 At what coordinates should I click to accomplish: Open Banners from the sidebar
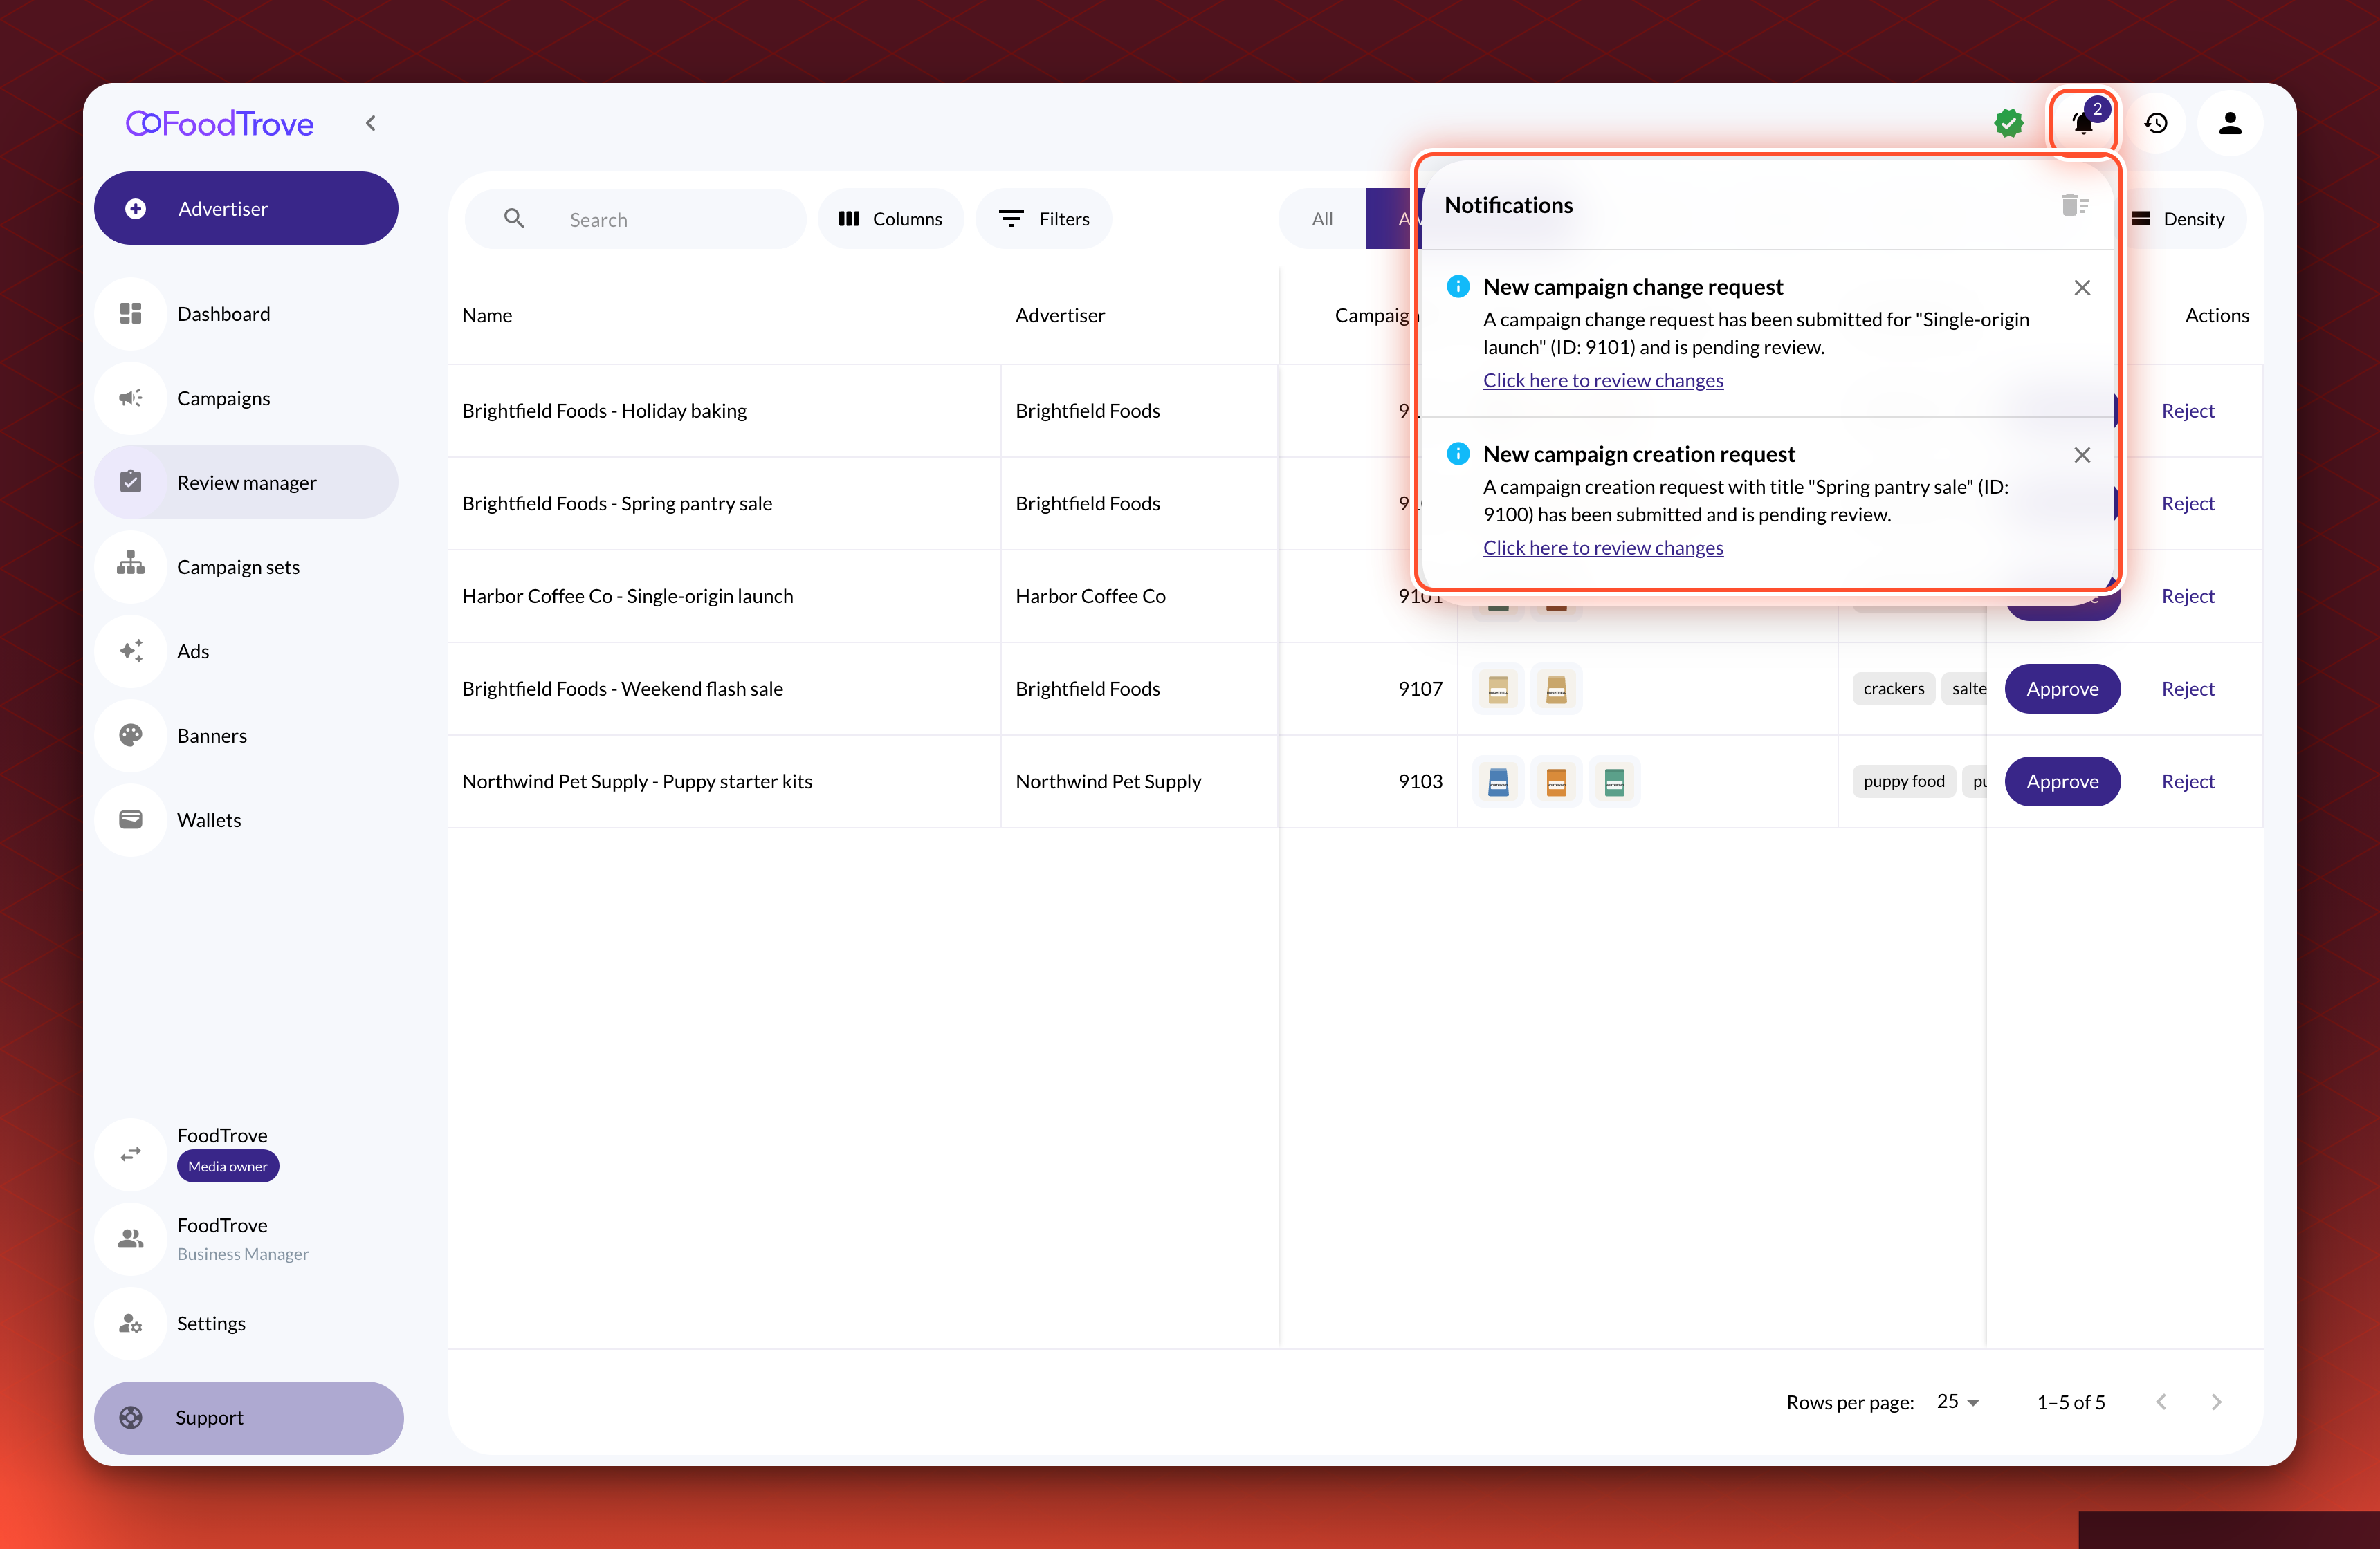click(246, 736)
